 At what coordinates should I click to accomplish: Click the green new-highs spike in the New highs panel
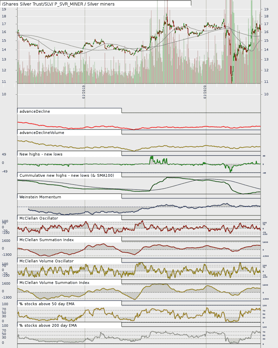pos(152,159)
